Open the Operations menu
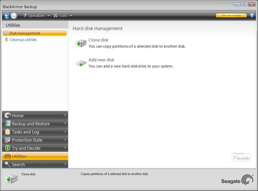This screenshot has height=191, width=258. (37, 16)
